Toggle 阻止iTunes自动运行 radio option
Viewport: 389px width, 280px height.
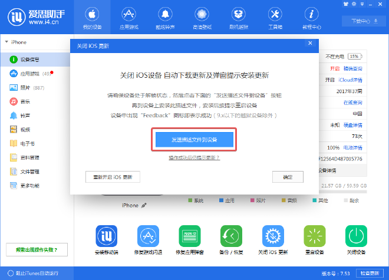(11, 274)
